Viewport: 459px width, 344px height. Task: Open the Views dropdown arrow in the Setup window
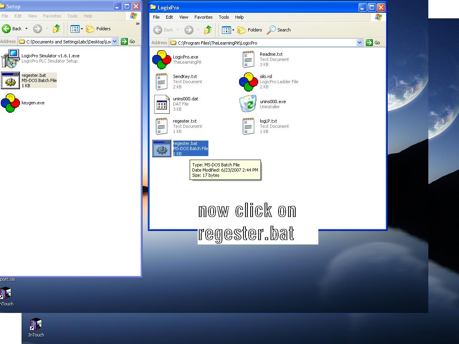coord(82,29)
